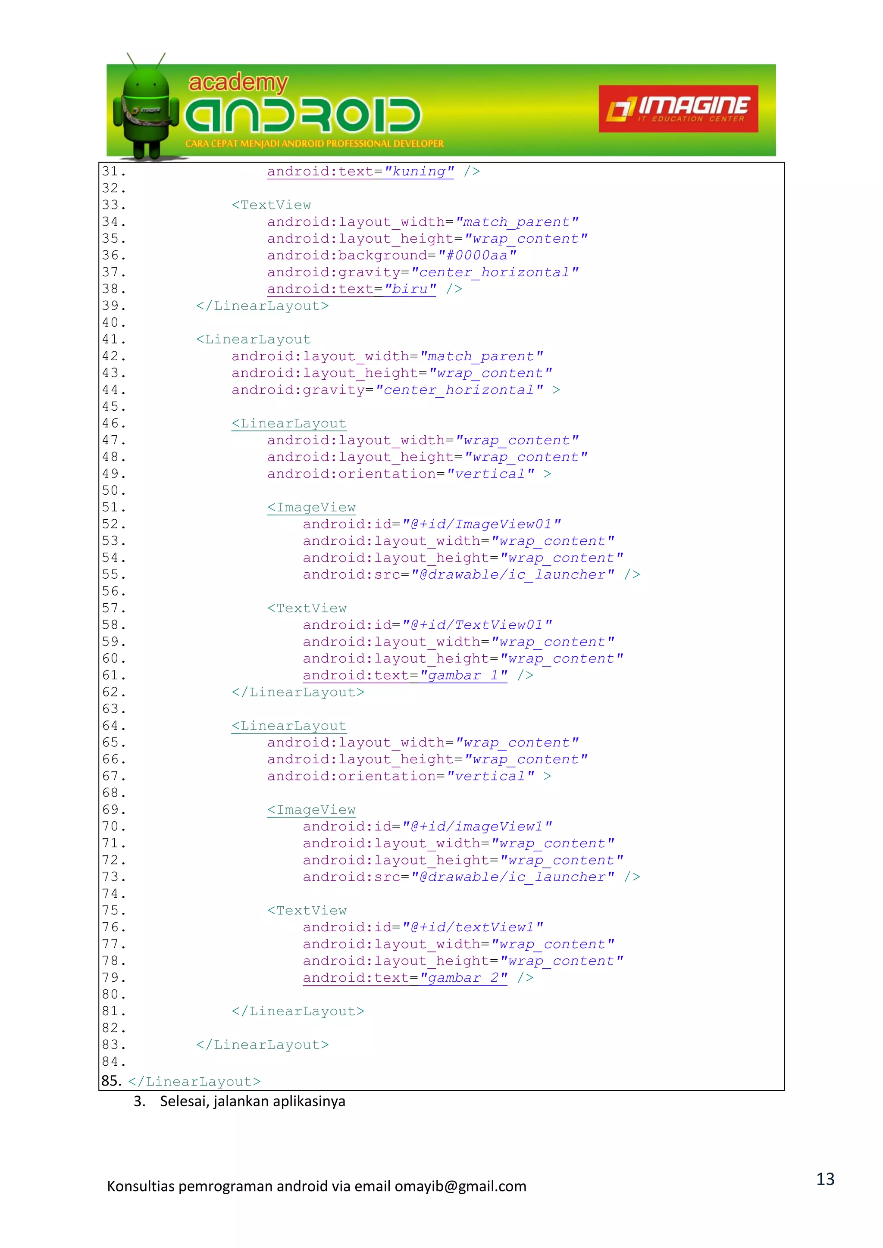Click closing </LinearLayout> on line 85

[x=194, y=1082]
